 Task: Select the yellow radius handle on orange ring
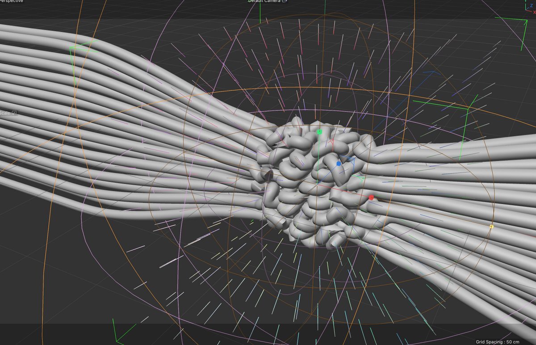pyautogui.click(x=491, y=227)
